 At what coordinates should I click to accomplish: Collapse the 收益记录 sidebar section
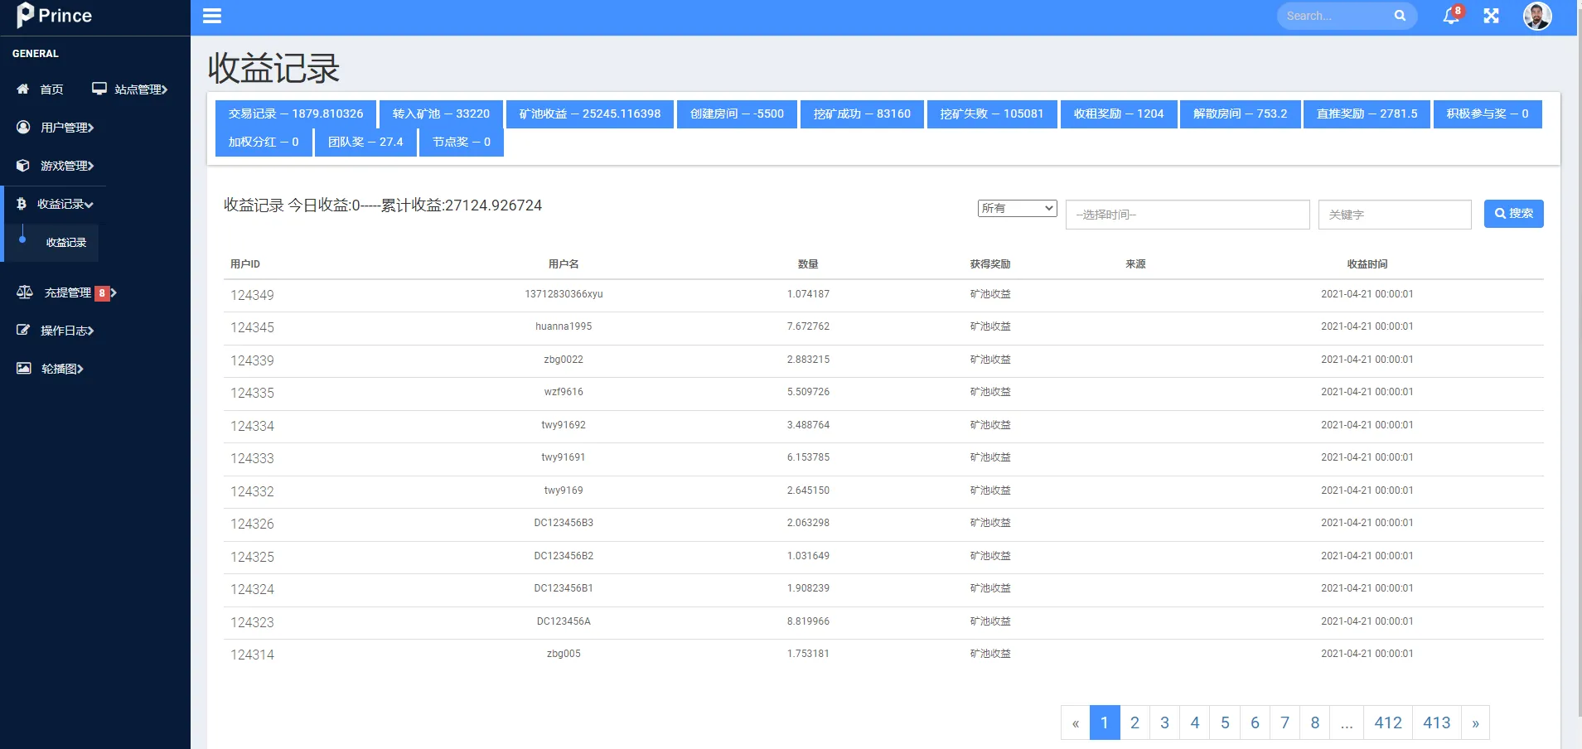[x=65, y=204]
